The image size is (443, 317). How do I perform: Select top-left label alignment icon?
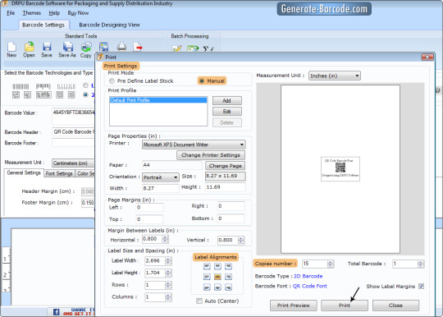coord(207,266)
